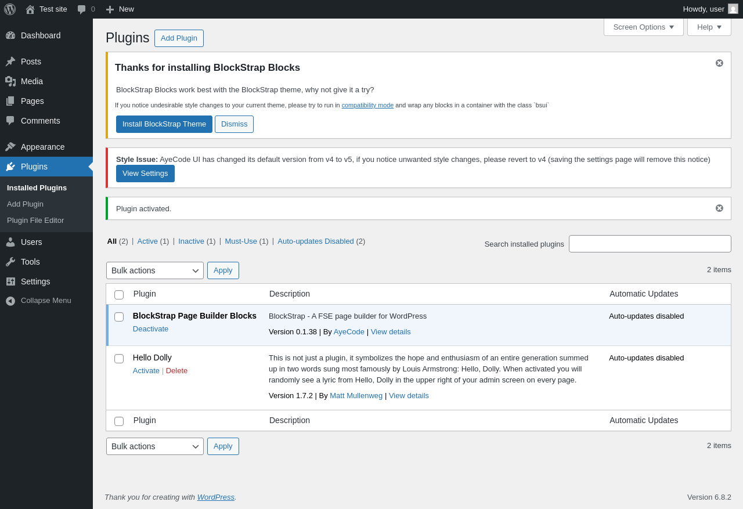Click the Media library icon
Viewport: 743px width, 509px height.
10,81
